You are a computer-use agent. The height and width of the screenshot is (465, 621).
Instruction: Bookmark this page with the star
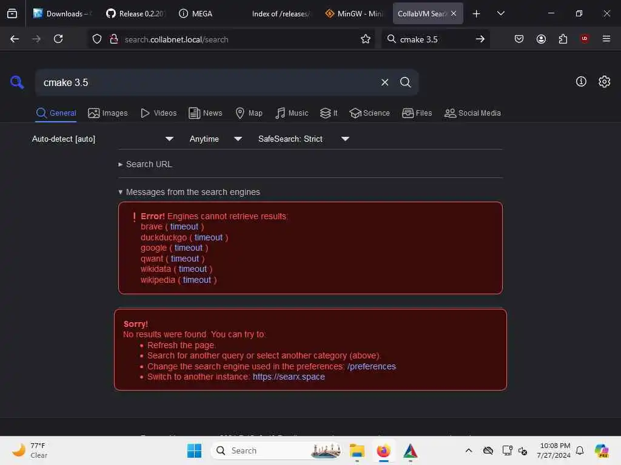[366, 39]
